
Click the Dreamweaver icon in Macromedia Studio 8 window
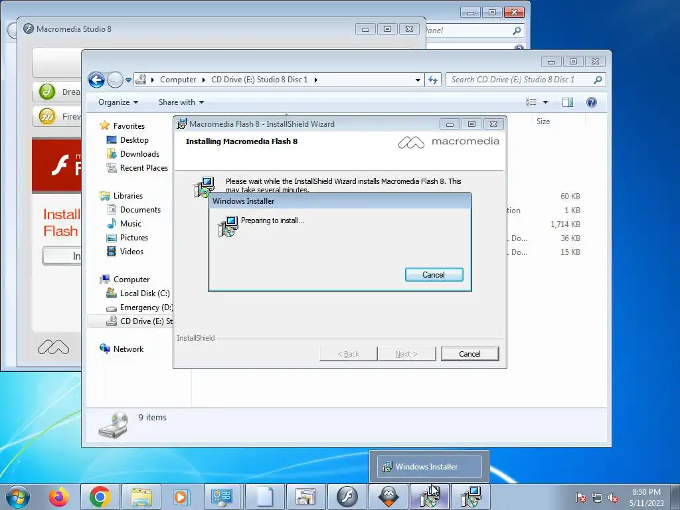point(47,92)
